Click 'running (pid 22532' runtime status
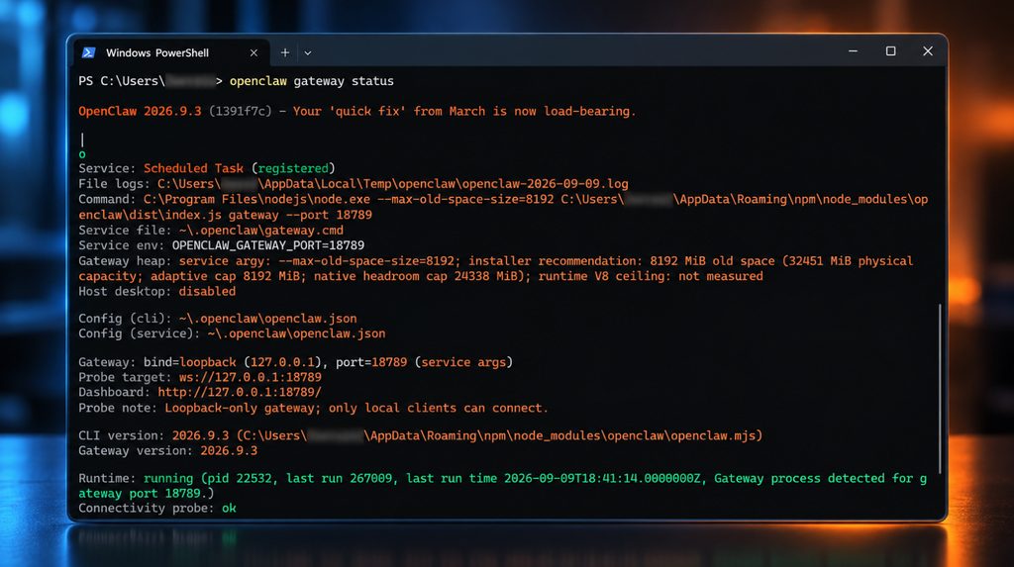The height and width of the screenshot is (567, 1014). 208,478
